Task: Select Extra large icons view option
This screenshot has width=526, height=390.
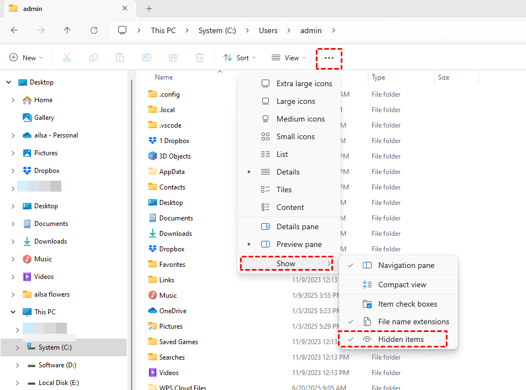Action: click(304, 83)
